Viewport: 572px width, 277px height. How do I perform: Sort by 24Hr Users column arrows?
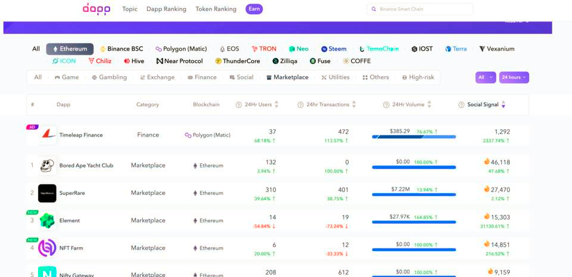[x=276, y=105]
